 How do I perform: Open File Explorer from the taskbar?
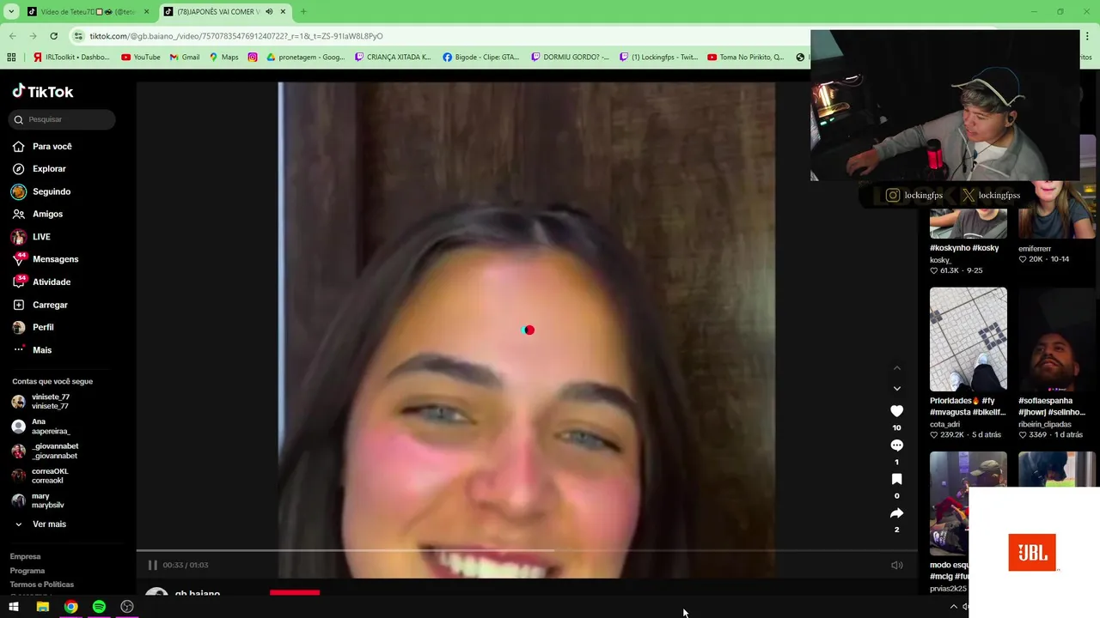click(42, 607)
